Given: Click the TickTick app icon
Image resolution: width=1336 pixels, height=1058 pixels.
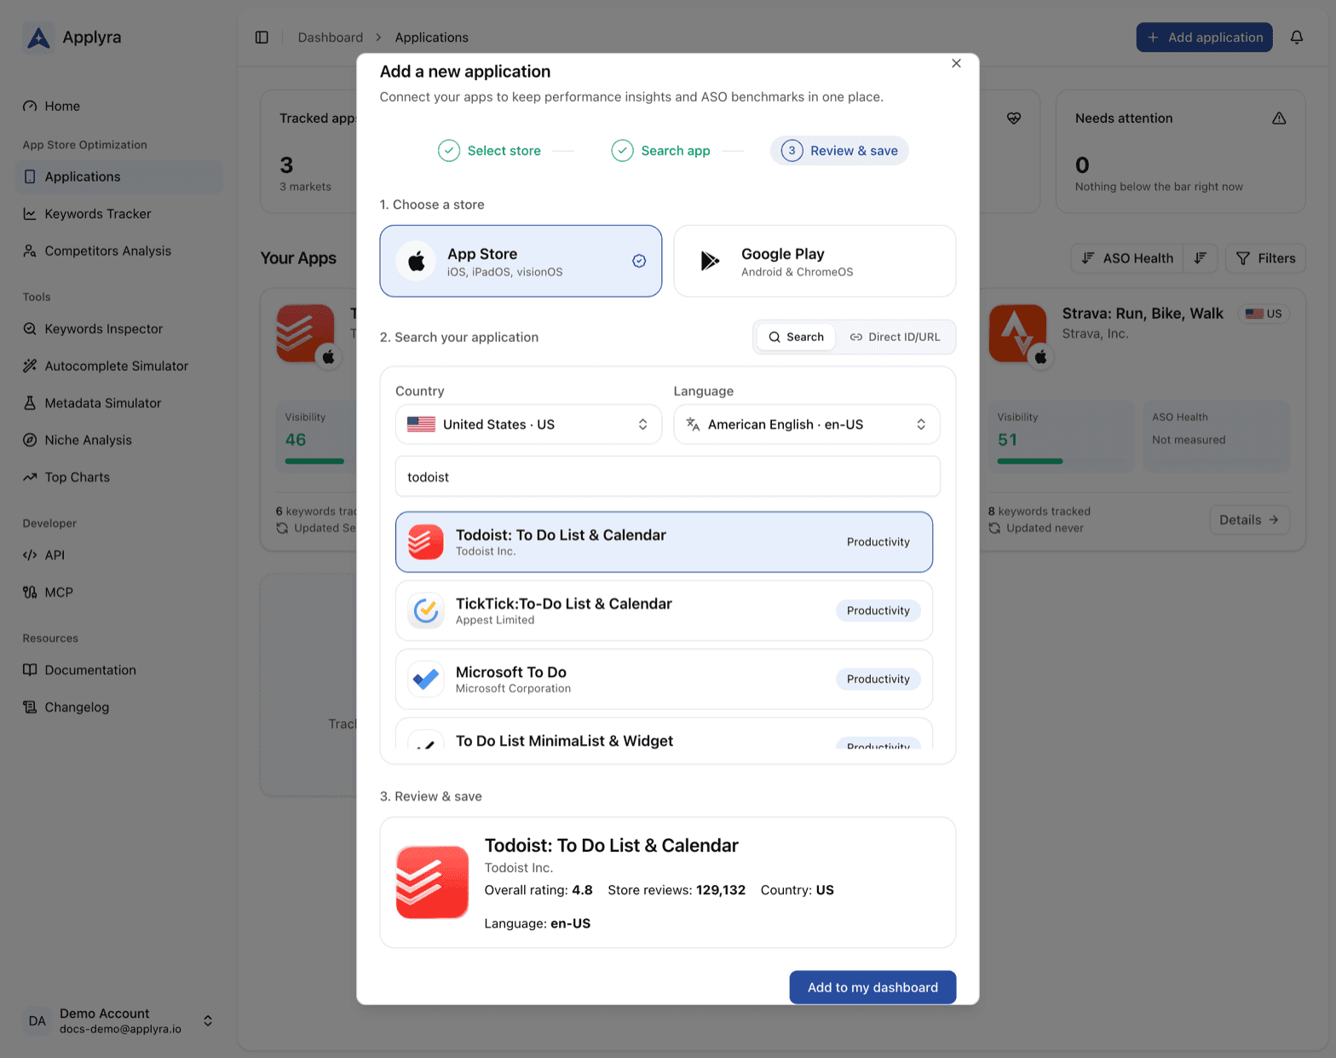Looking at the screenshot, I should click(x=425, y=610).
